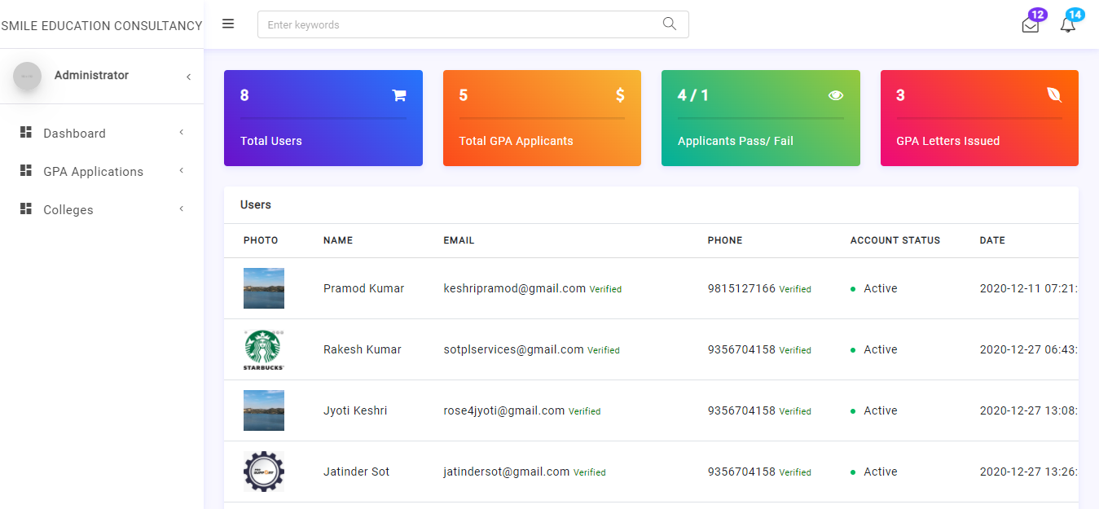
Task: Click the PHOTO column header
Action: tap(261, 240)
